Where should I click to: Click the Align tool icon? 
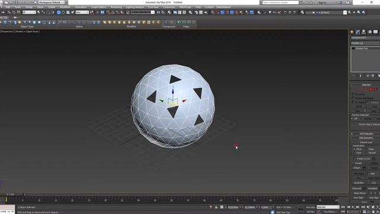[163, 12]
